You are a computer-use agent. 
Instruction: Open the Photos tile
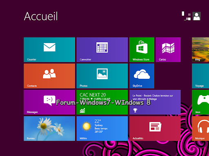click(102, 76)
